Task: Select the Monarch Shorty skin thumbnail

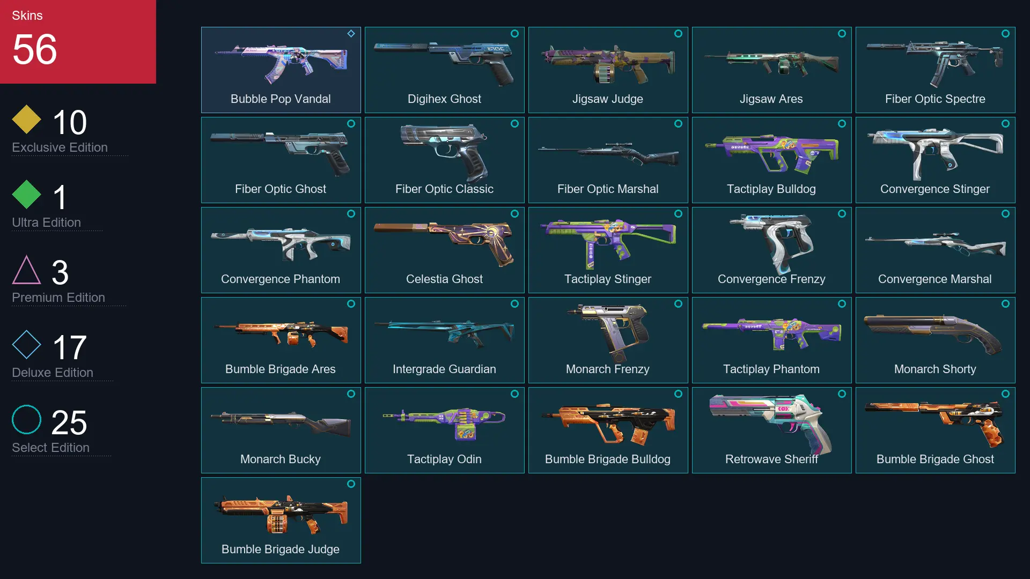Action: [935, 340]
